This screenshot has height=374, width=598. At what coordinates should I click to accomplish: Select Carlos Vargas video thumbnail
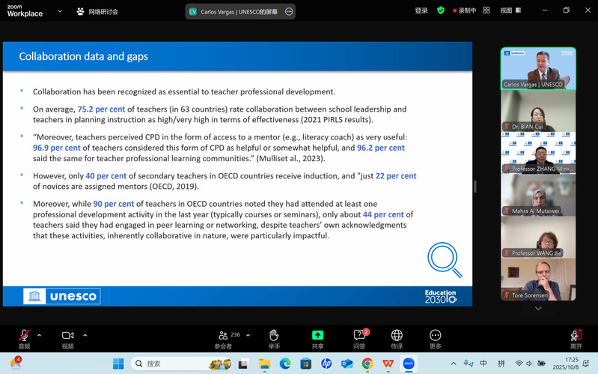coord(538,68)
